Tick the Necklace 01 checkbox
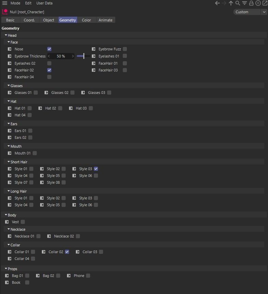Screen dimensions: 268x294 [x=39, y=236]
